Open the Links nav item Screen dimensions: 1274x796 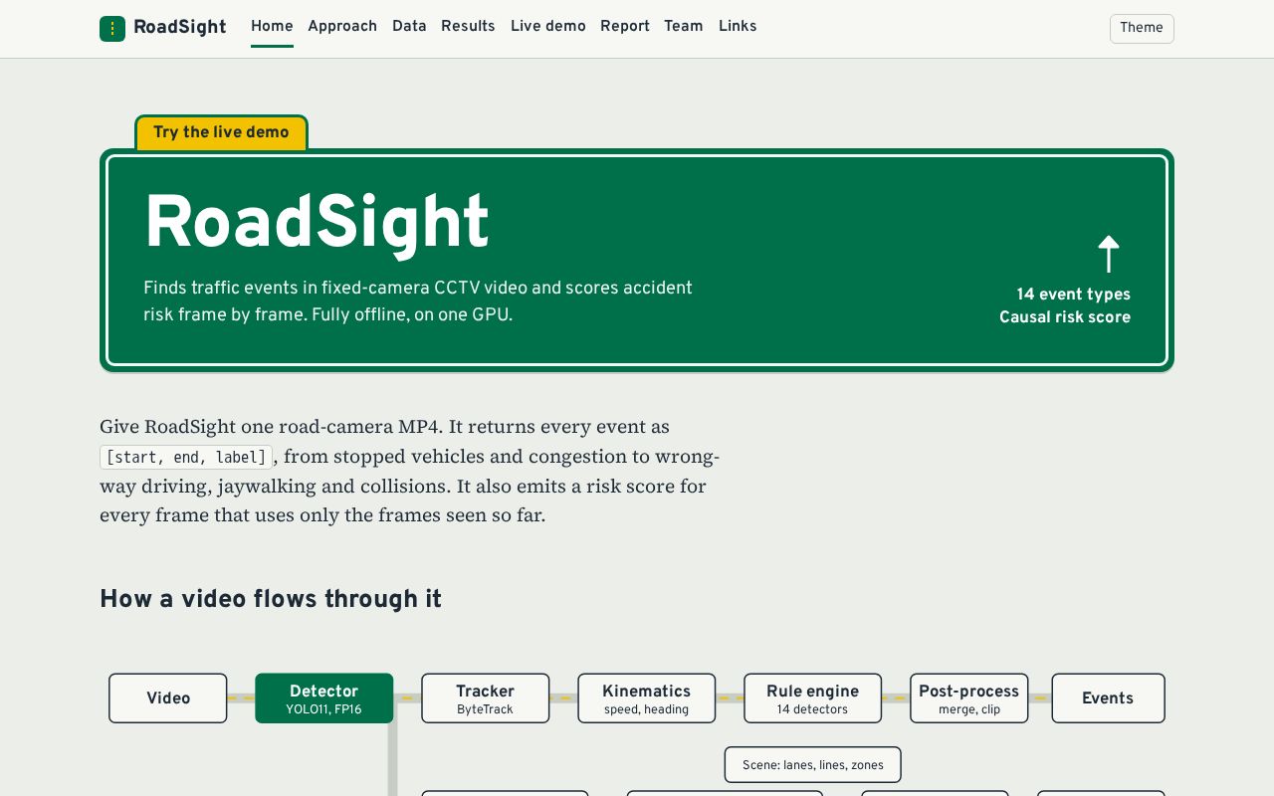coord(738,27)
